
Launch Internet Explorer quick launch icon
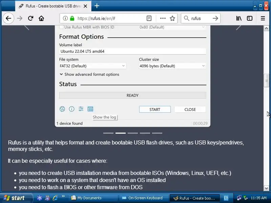56,198
